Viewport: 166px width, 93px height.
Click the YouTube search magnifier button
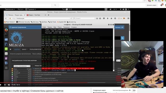click(55, 5)
